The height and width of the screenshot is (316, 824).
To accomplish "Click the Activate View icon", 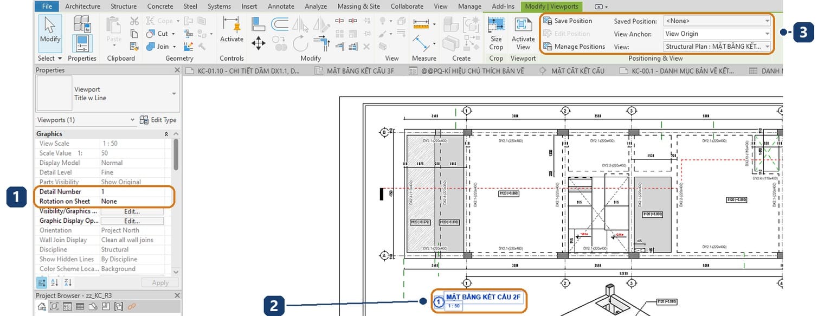I will [x=523, y=25].
